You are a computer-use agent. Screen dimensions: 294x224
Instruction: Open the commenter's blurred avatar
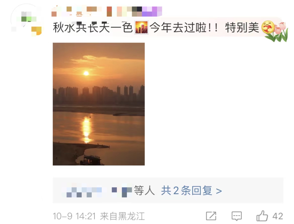click(26, 20)
